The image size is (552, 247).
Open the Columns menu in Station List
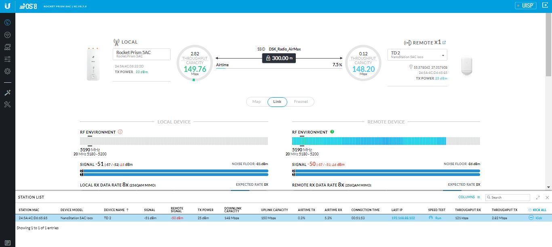click(469, 197)
